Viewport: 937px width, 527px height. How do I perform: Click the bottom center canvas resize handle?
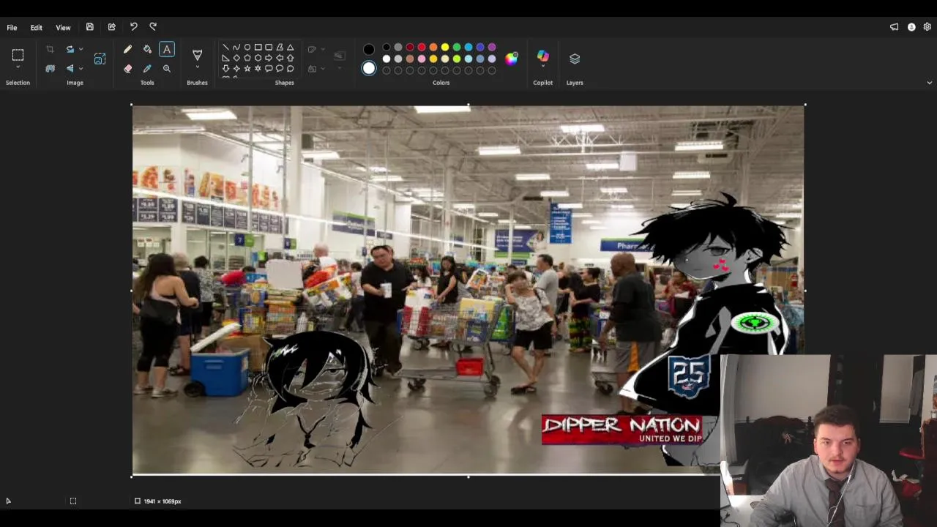click(468, 476)
